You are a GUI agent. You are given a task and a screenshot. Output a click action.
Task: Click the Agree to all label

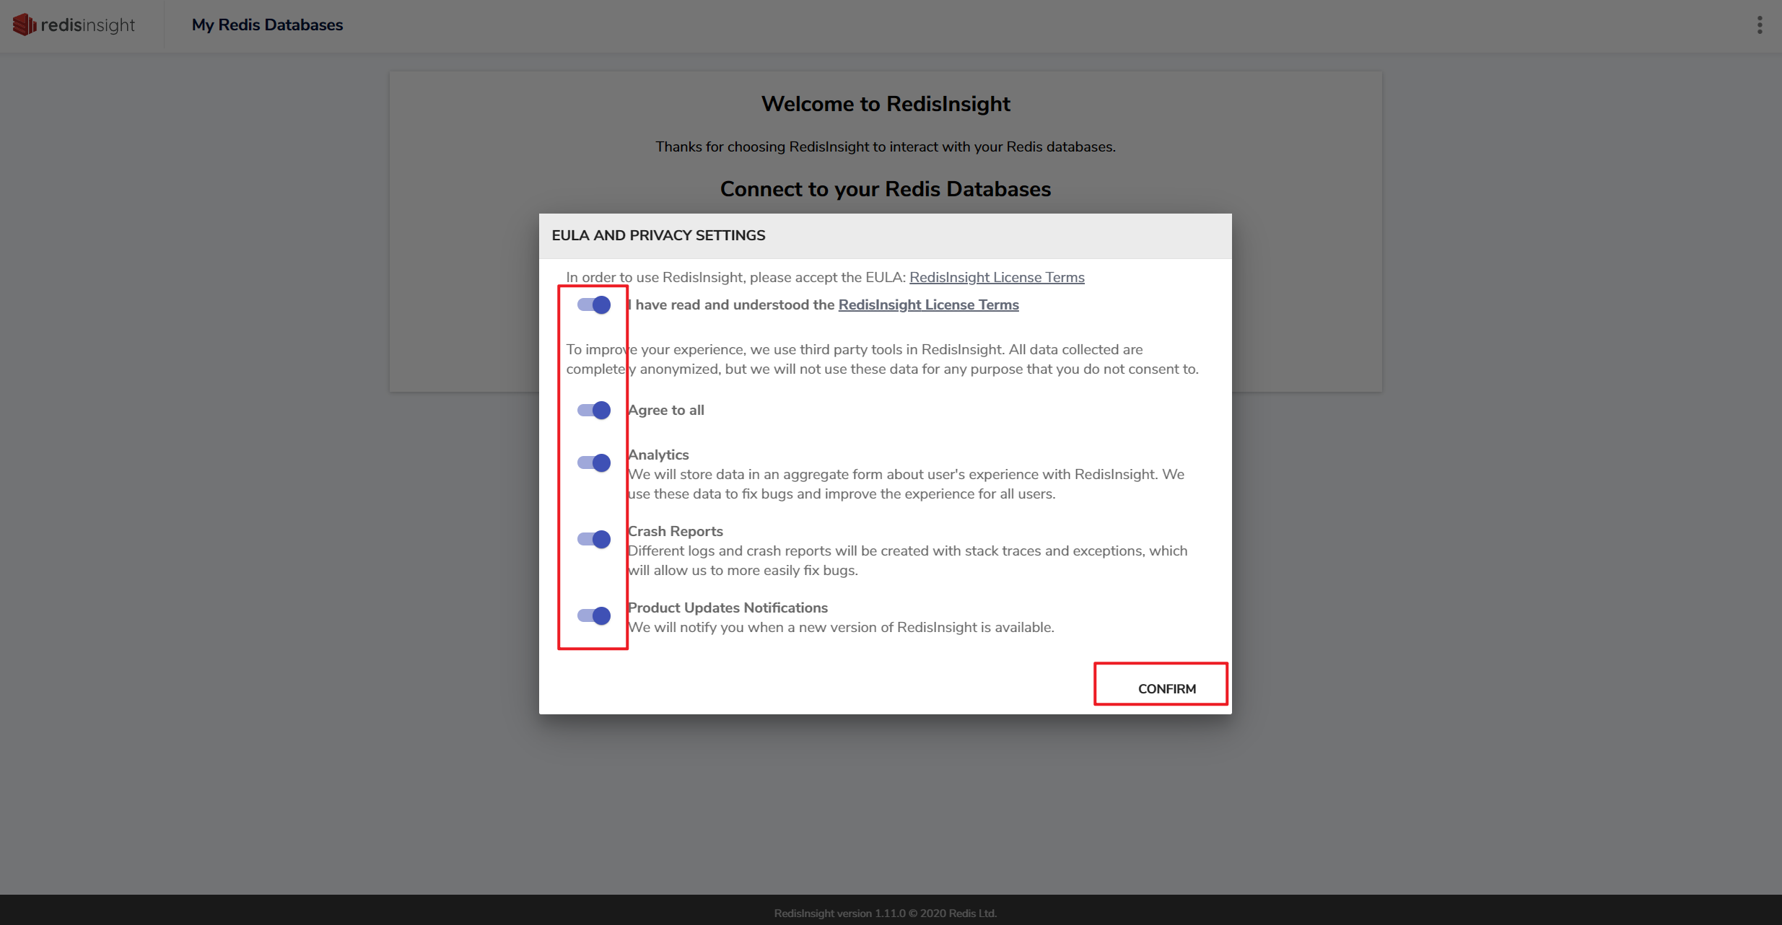(666, 411)
